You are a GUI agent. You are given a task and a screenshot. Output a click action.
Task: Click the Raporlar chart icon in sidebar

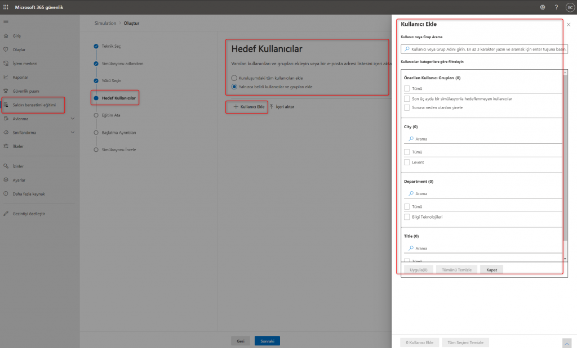pyautogui.click(x=6, y=77)
